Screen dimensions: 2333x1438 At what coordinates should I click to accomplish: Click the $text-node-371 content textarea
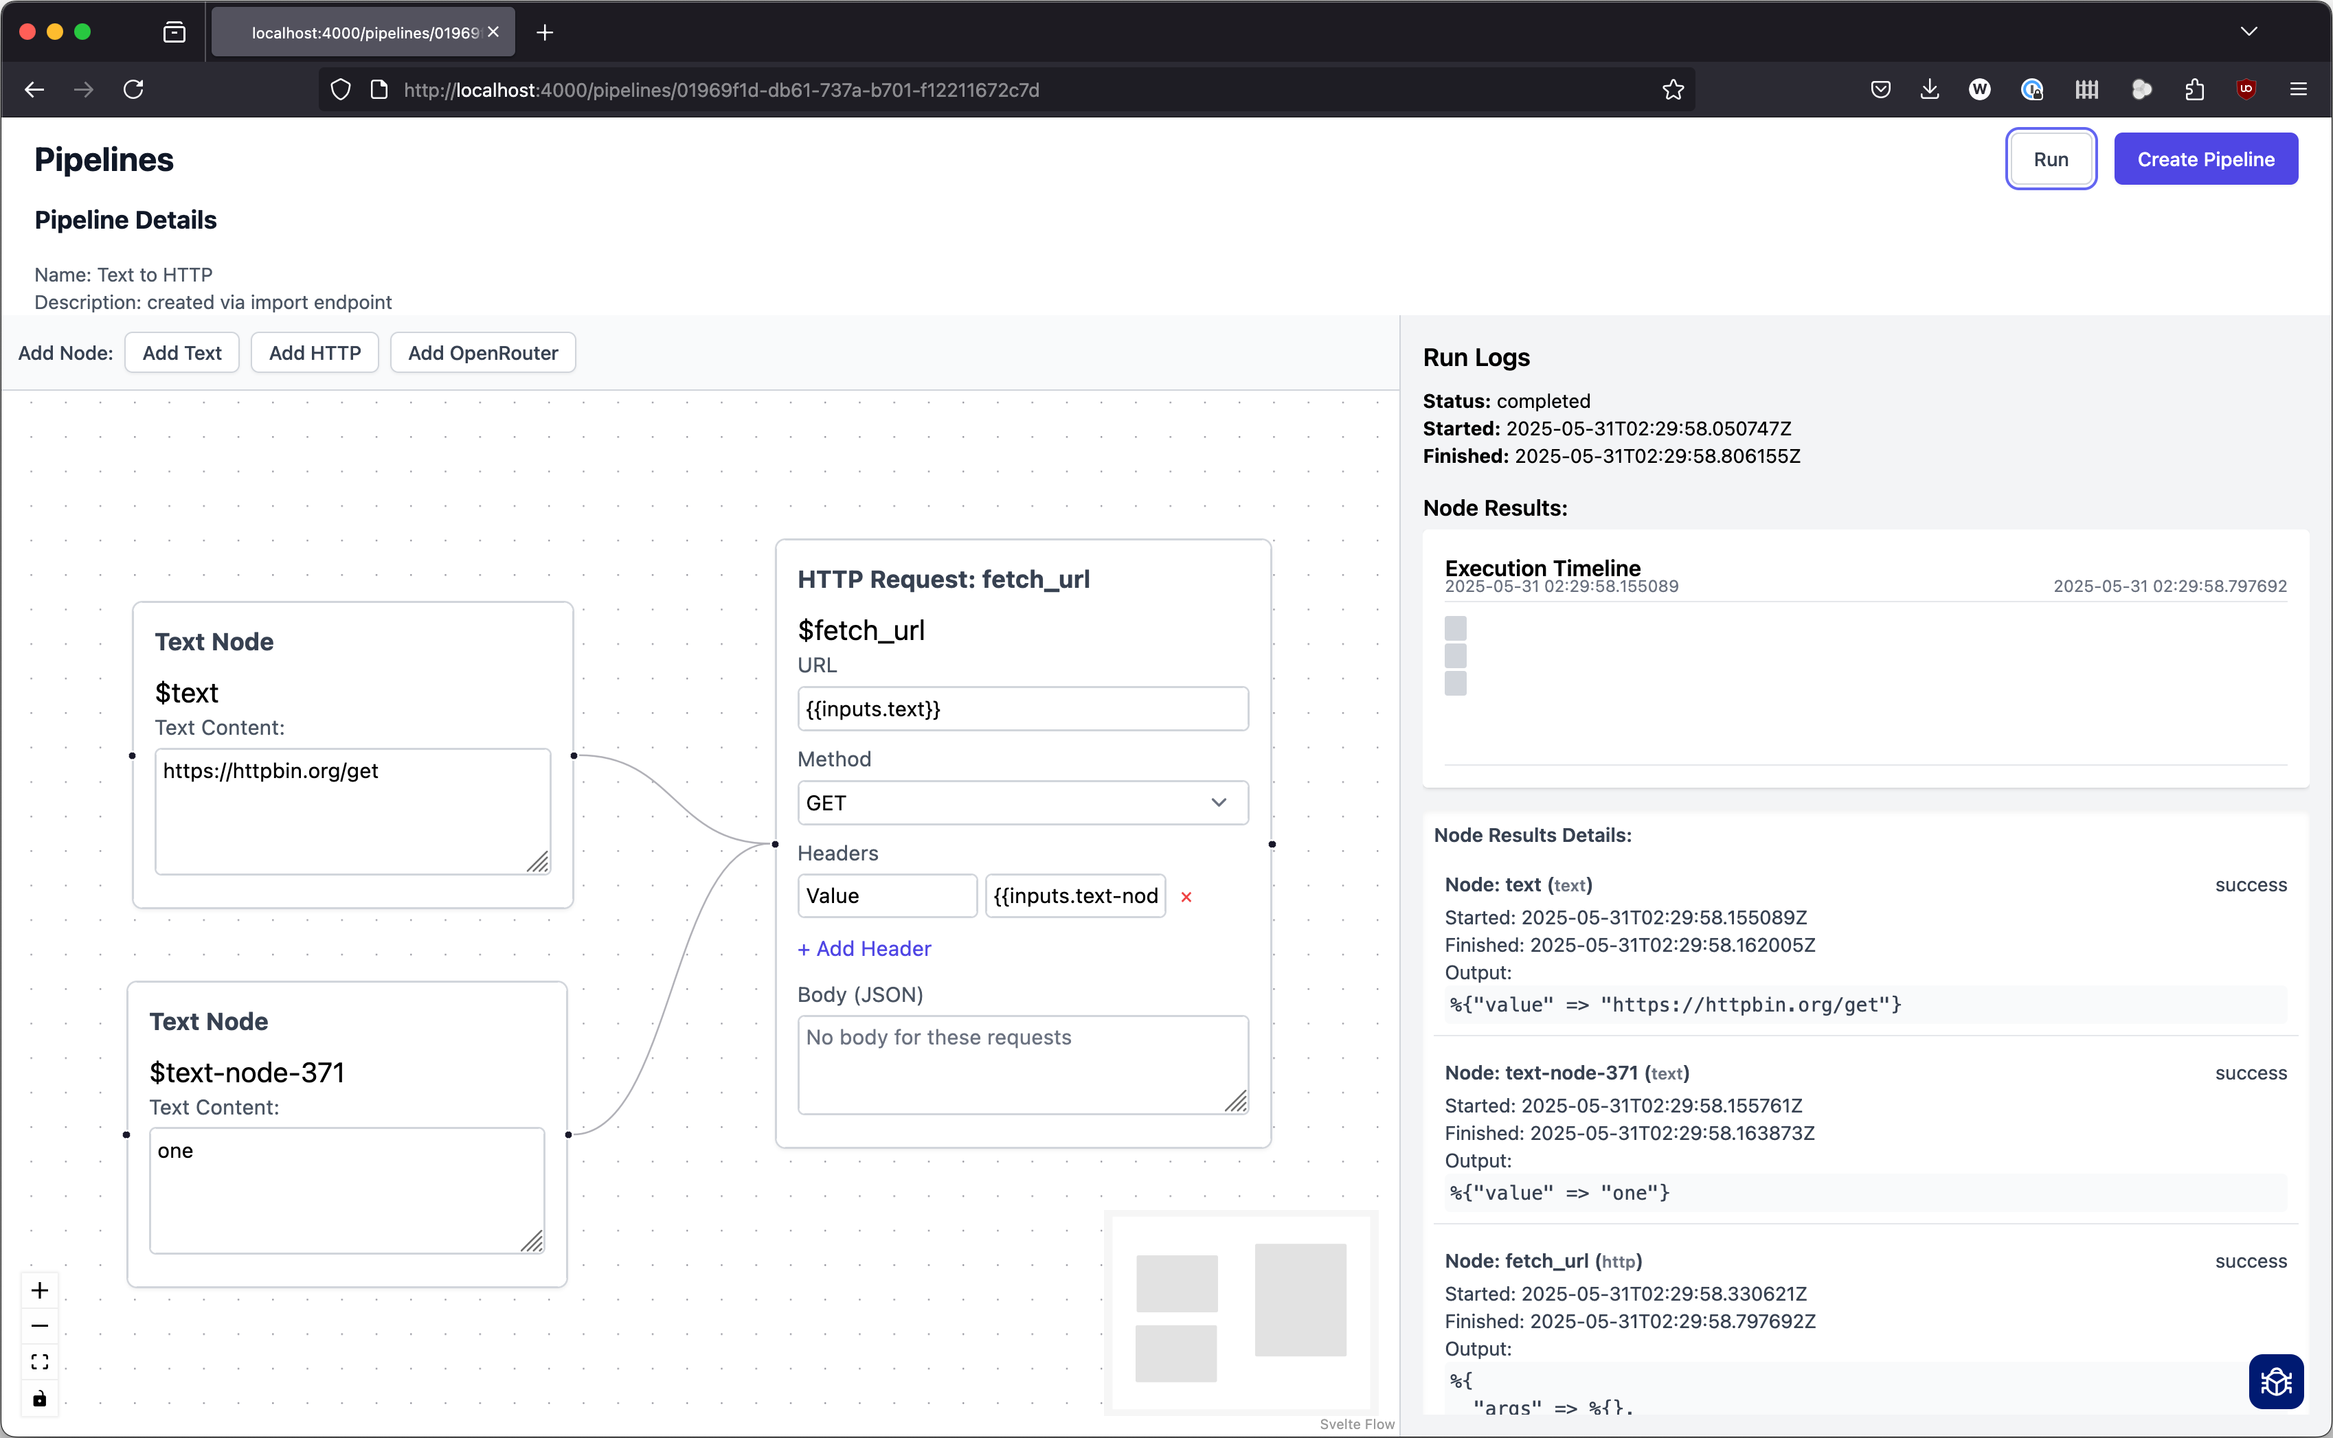[x=346, y=1191]
